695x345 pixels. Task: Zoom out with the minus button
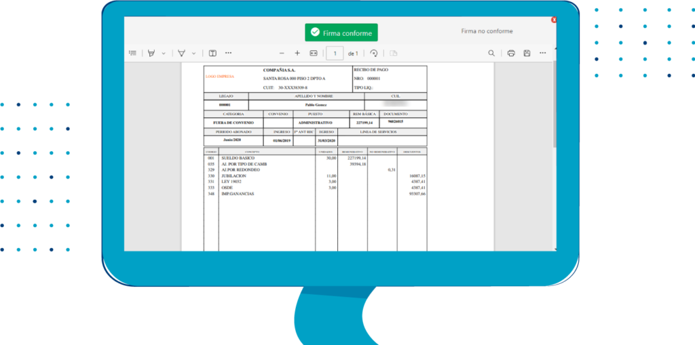pos(282,53)
